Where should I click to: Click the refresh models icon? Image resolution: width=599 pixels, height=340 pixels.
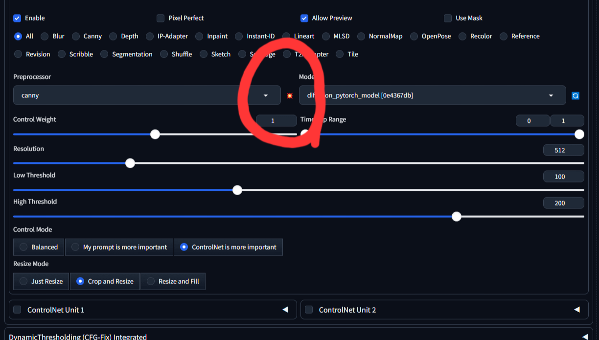pyautogui.click(x=576, y=96)
